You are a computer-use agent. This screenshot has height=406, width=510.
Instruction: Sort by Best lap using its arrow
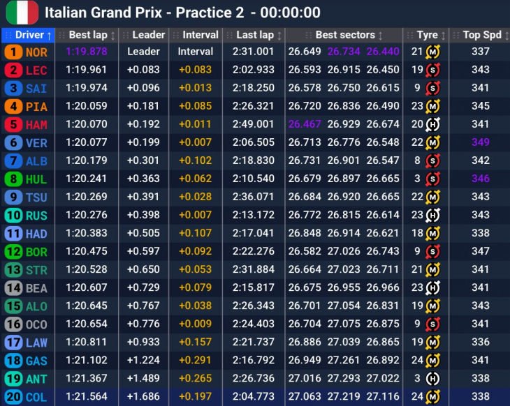[112, 35]
